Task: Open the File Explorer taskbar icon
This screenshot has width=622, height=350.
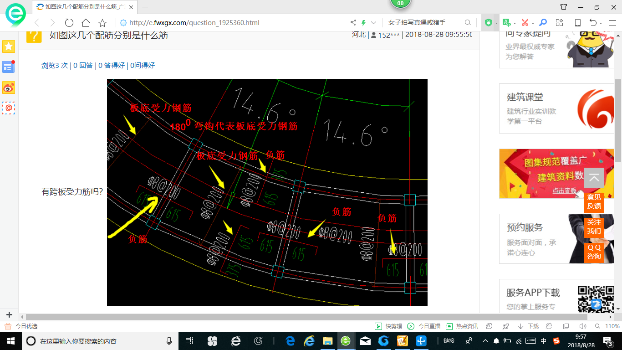Action: pyautogui.click(x=327, y=341)
